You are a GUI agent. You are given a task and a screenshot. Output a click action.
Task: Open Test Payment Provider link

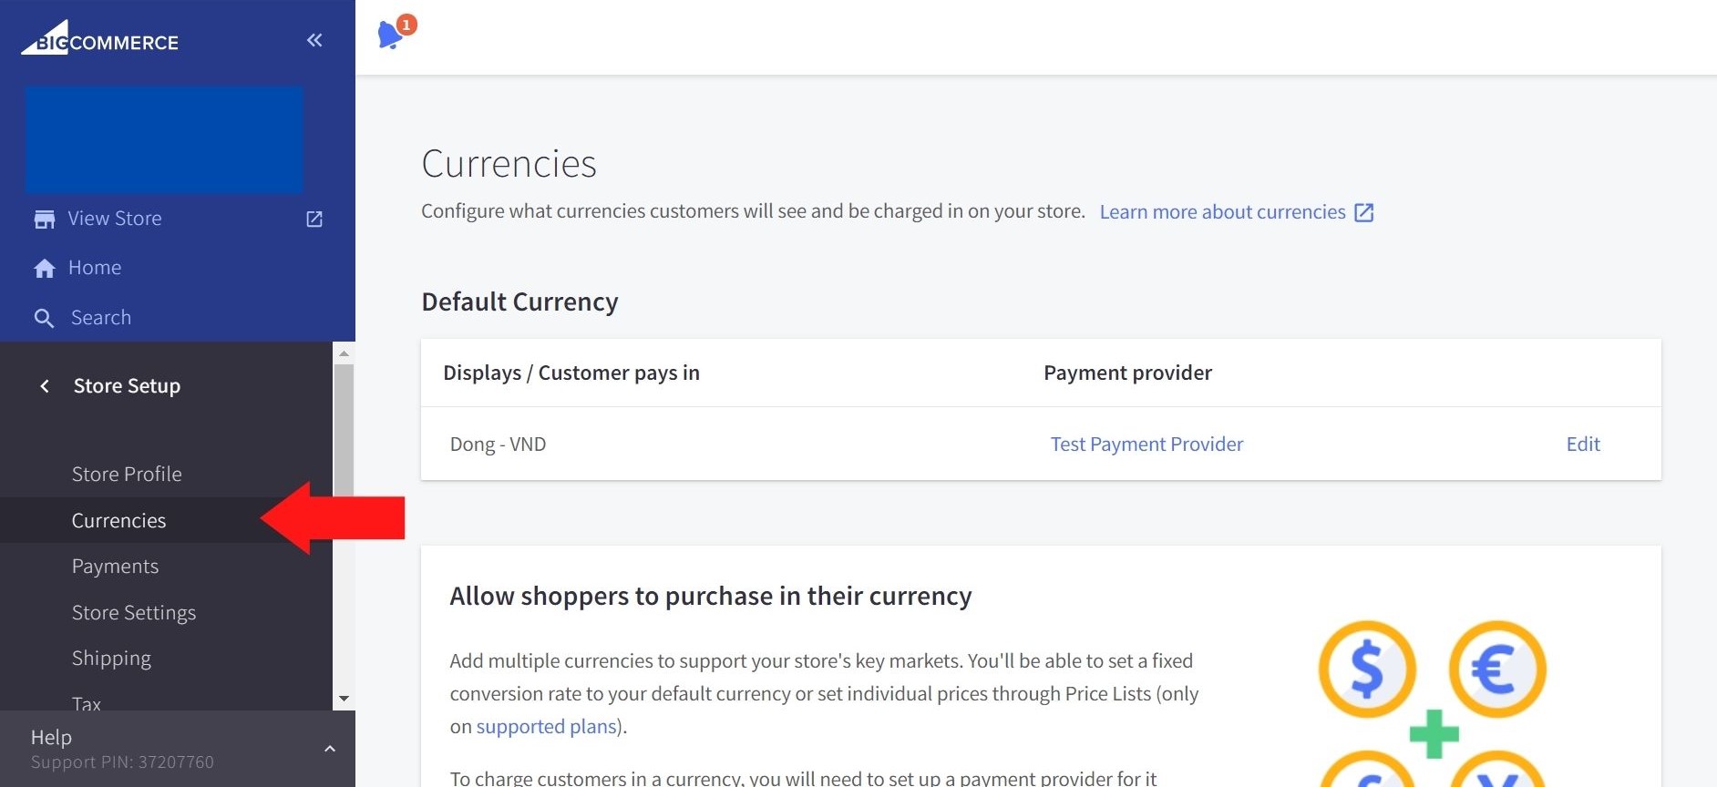pyautogui.click(x=1146, y=445)
